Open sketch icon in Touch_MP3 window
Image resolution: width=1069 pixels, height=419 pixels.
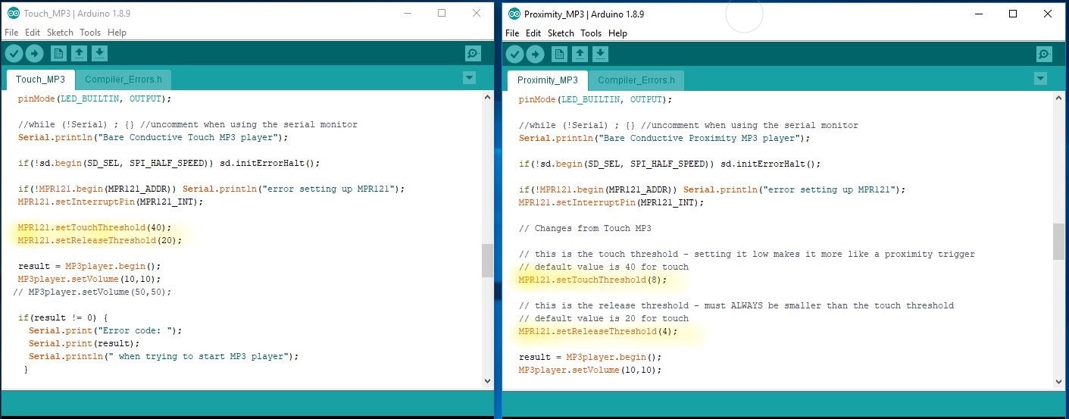click(x=79, y=53)
